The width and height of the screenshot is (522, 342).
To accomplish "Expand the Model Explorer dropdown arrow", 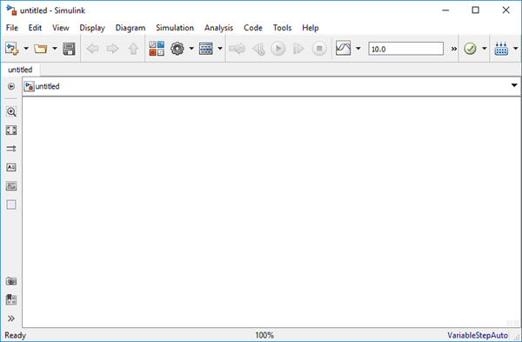I will [220, 49].
